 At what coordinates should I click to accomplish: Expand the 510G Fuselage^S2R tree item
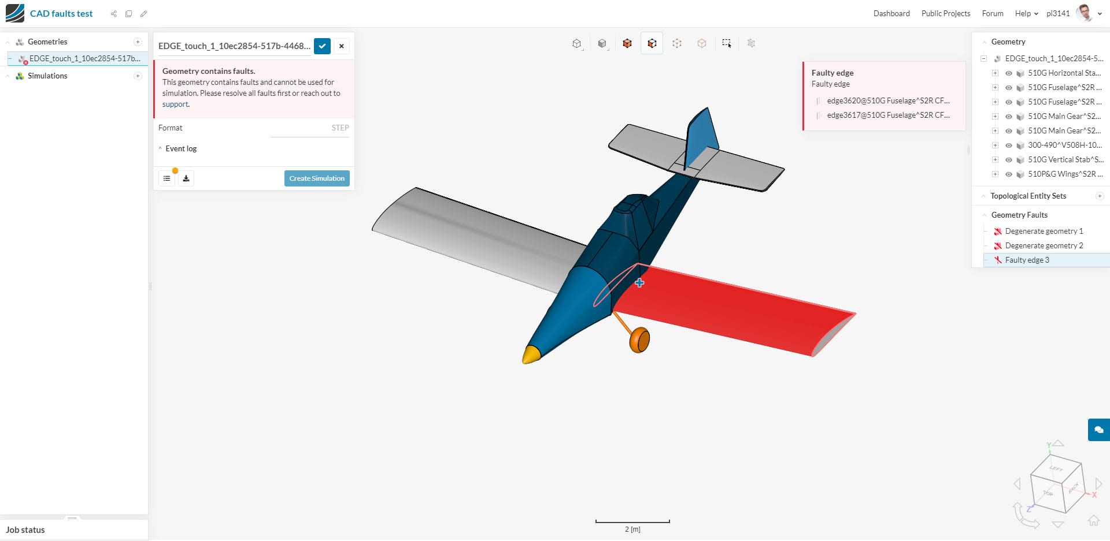click(x=995, y=87)
